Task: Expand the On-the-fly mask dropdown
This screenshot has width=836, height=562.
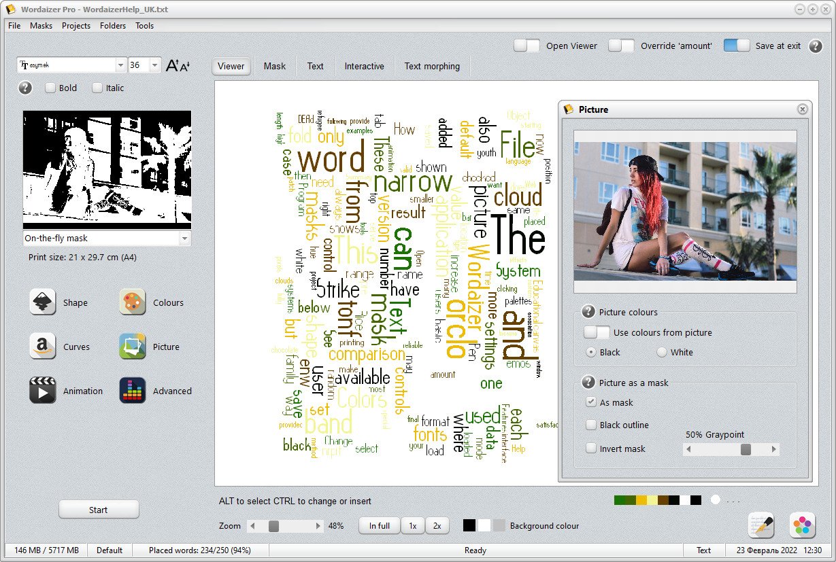Action: click(184, 239)
